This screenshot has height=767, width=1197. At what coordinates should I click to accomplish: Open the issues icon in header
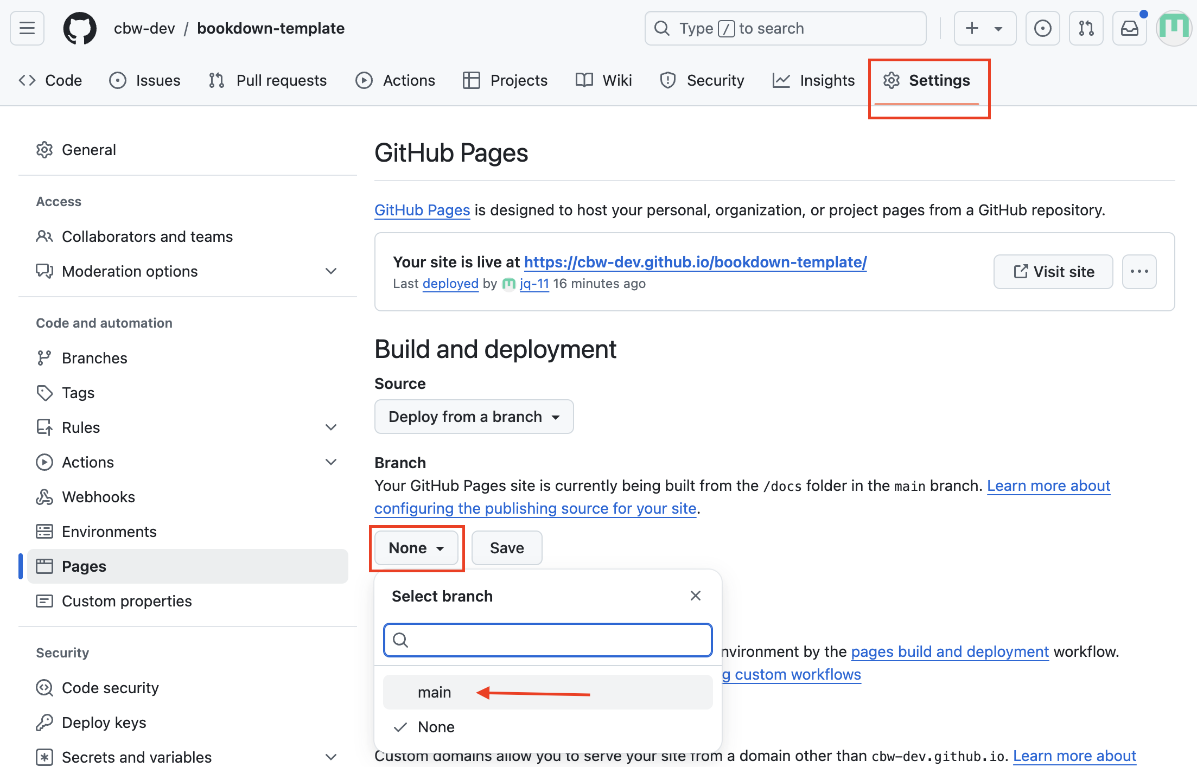click(1042, 28)
